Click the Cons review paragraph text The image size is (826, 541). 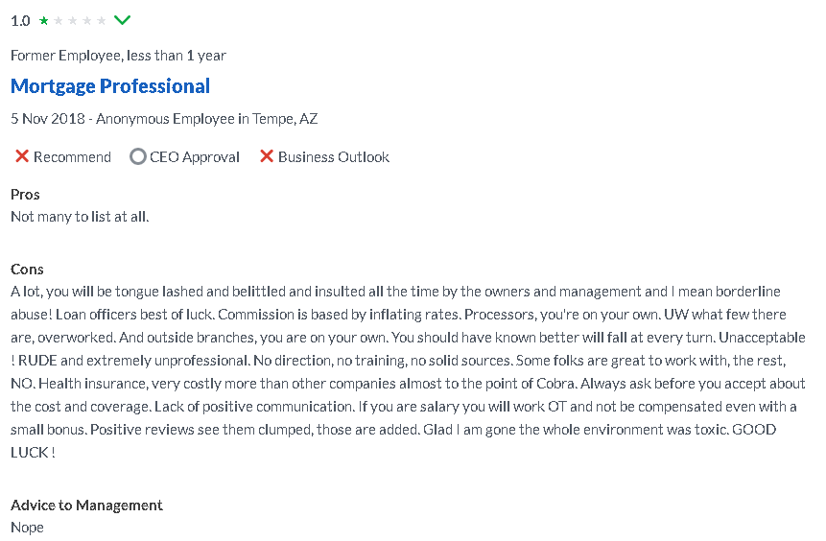[408, 371]
